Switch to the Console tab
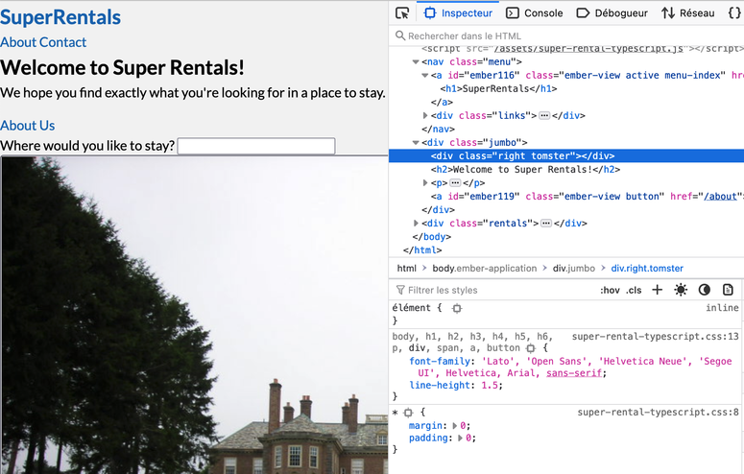This screenshot has height=474, width=744. 535,13
